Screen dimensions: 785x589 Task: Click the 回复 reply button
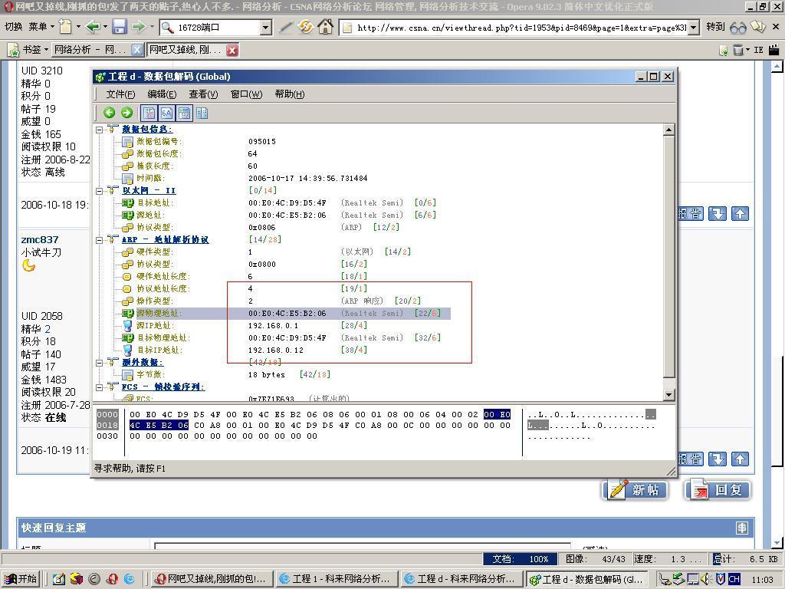click(x=718, y=490)
